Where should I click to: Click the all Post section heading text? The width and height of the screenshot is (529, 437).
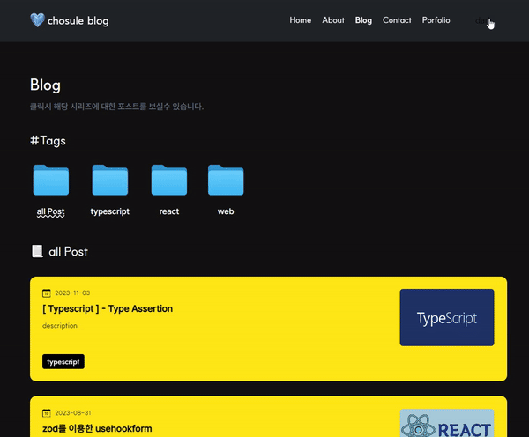[x=68, y=252]
